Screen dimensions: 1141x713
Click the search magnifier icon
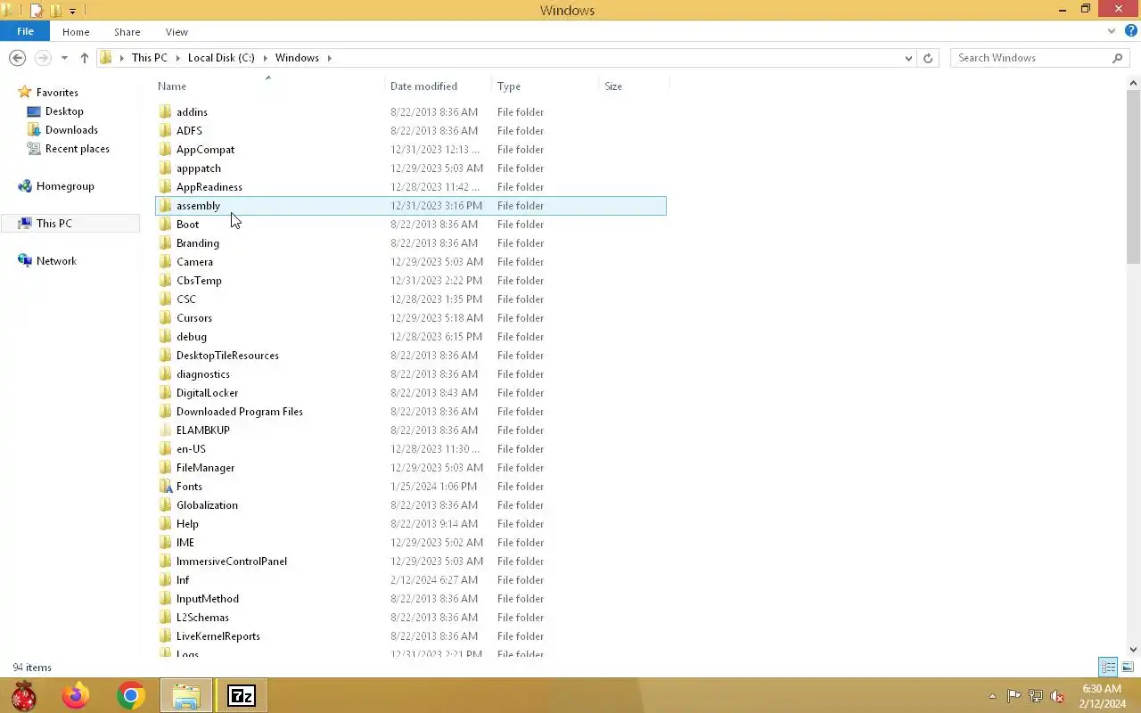pyautogui.click(x=1117, y=58)
